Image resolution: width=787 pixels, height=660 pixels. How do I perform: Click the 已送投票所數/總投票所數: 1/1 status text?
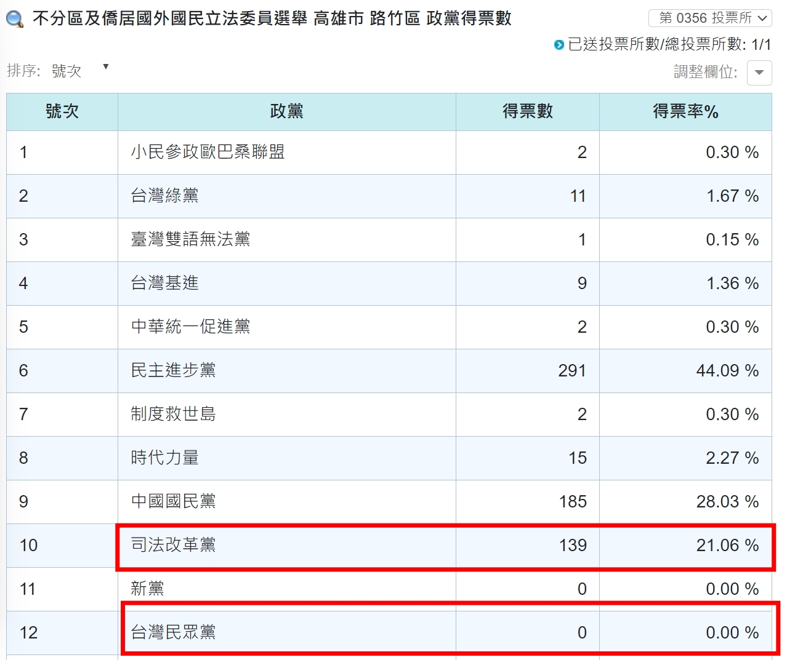pos(669,44)
